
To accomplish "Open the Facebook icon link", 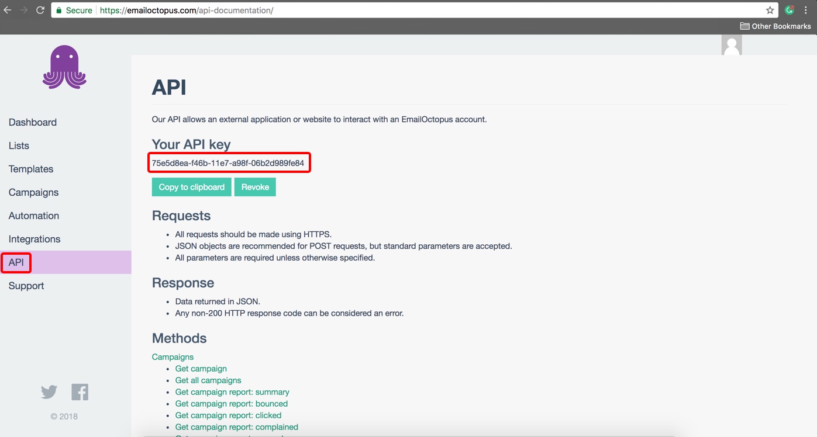I will pos(80,392).
